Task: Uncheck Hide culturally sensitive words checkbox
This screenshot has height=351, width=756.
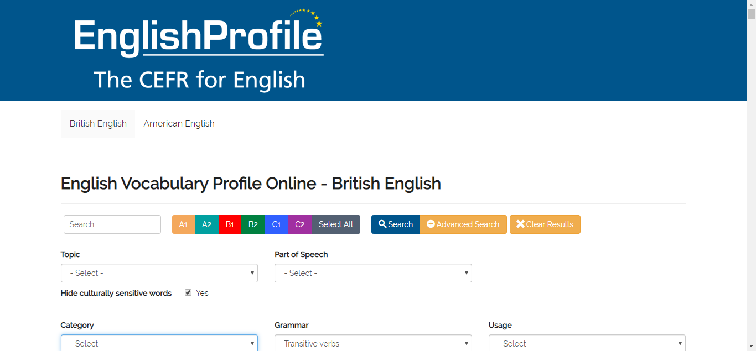Action: coord(188,292)
